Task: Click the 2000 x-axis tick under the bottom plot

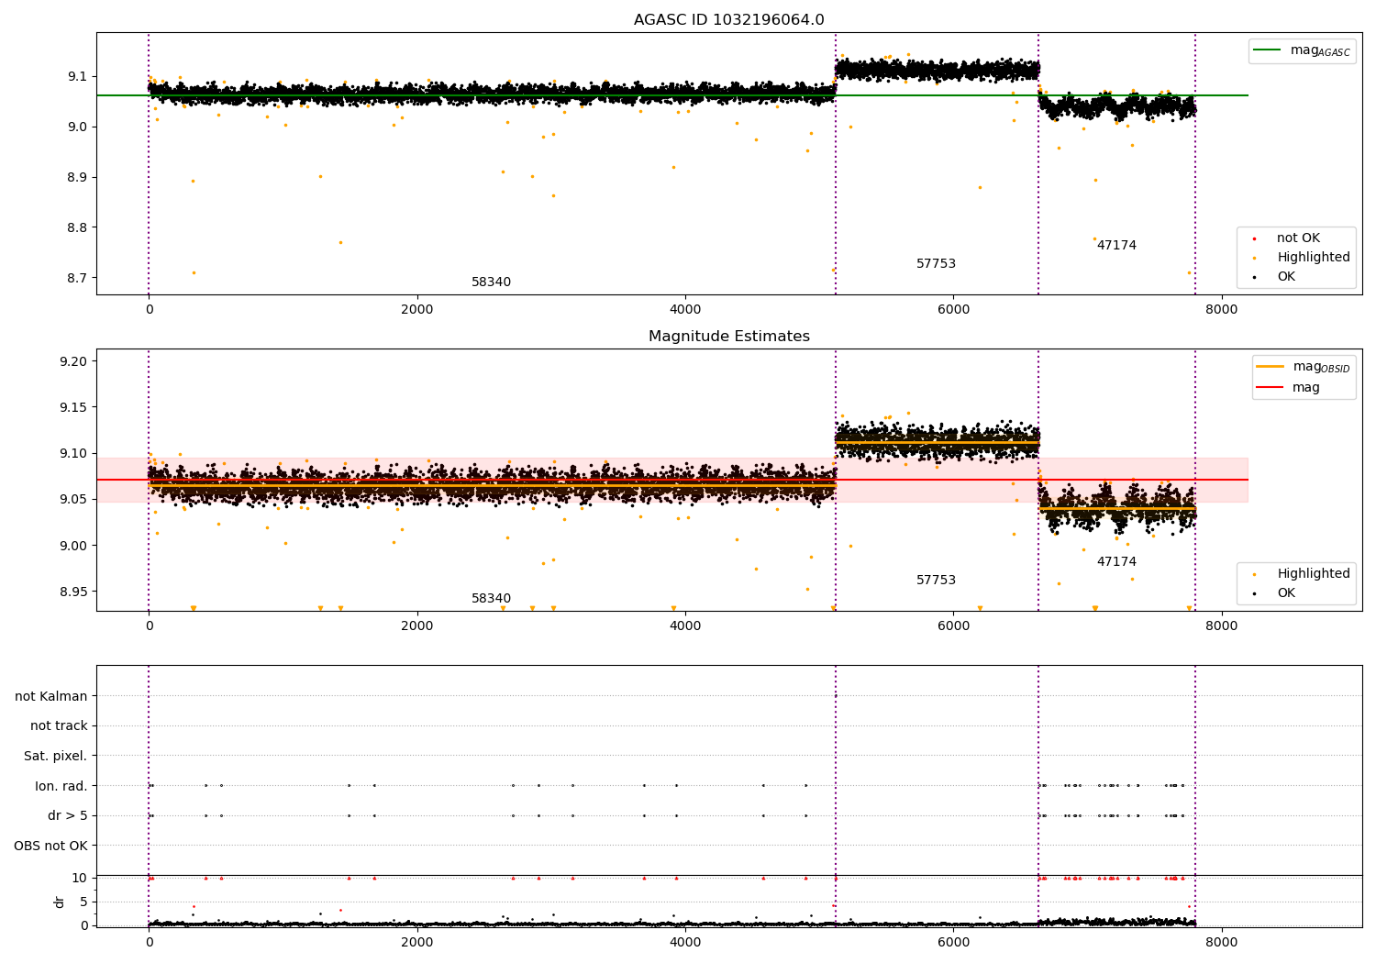Action: pos(417,943)
